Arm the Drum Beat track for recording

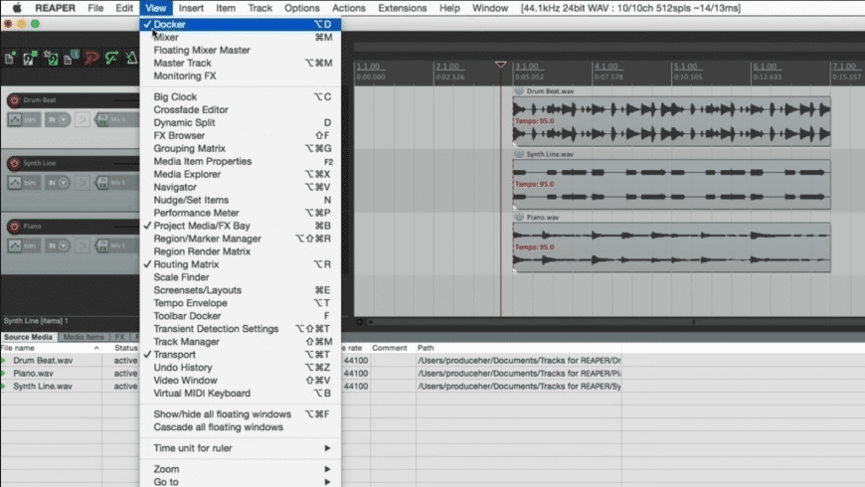pos(15,101)
